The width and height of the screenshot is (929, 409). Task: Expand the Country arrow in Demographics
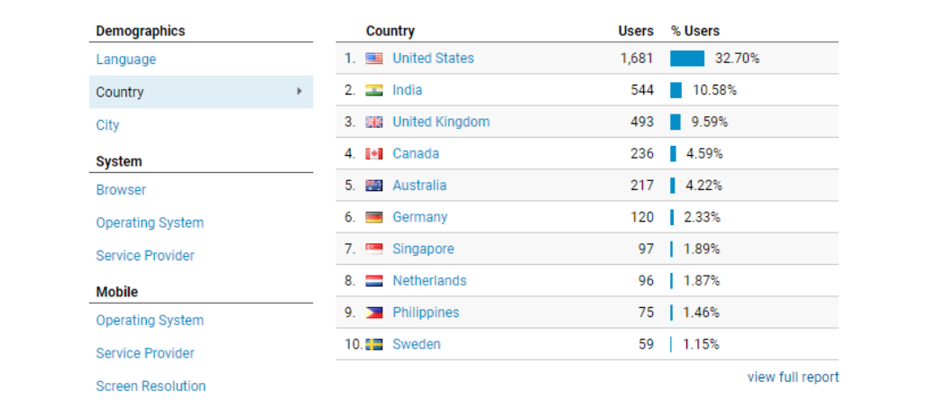(x=299, y=92)
